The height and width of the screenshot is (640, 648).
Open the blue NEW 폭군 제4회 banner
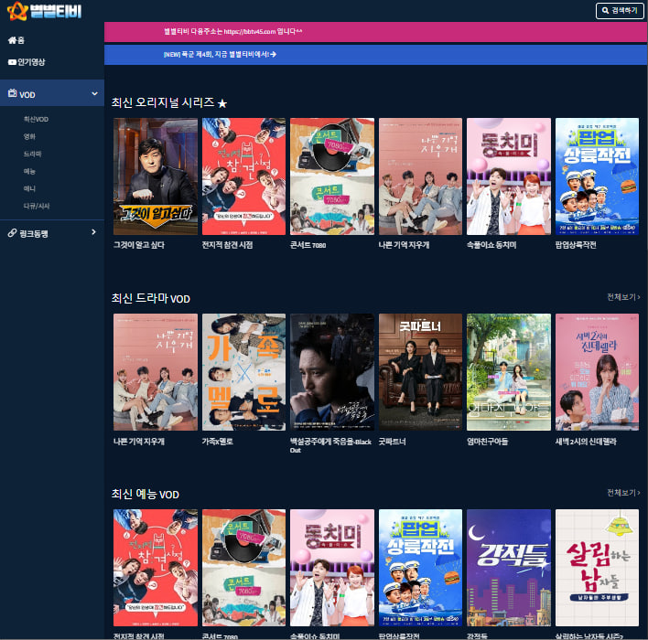pyautogui.click(x=375, y=55)
